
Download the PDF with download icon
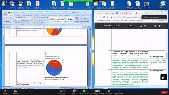pyautogui.click(x=155, y=26)
